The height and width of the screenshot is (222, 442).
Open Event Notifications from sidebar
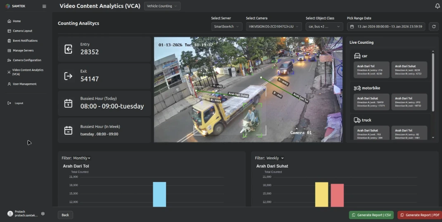point(25,41)
